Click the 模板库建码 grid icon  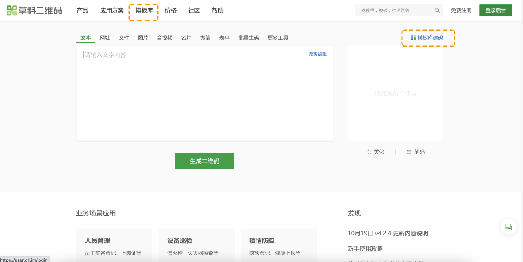413,38
